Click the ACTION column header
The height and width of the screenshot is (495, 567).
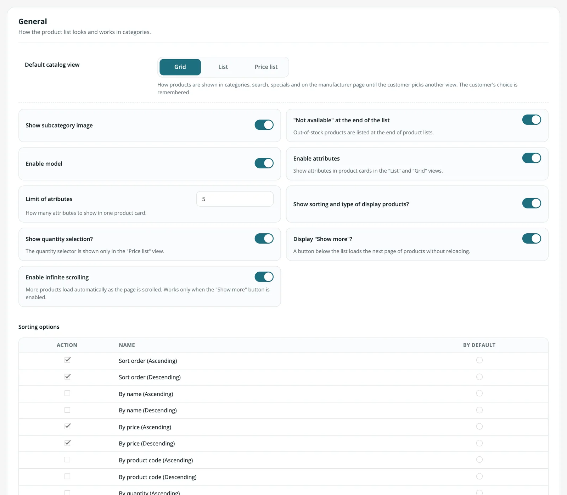67,345
